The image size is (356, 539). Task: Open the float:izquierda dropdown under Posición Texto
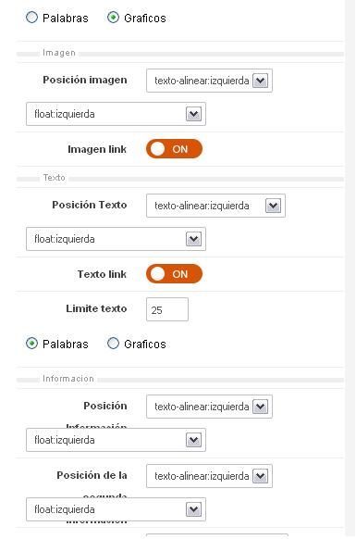[116, 239]
